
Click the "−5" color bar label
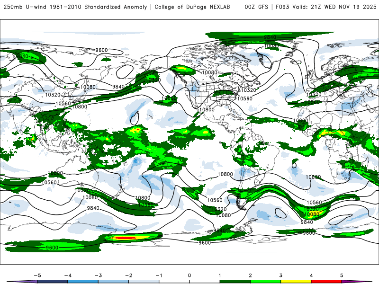click(37, 275)
